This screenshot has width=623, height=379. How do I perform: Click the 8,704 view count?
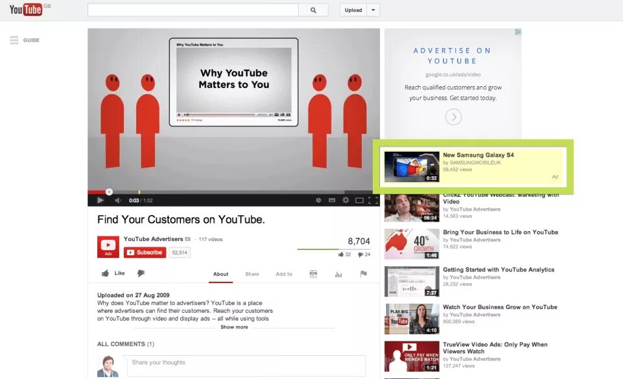[359, 241]
